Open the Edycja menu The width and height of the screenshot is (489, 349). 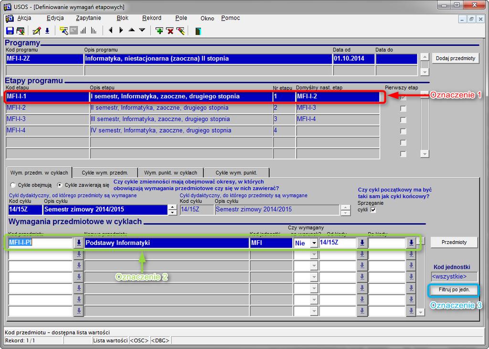pyautogui.click(x=55, y=18)
